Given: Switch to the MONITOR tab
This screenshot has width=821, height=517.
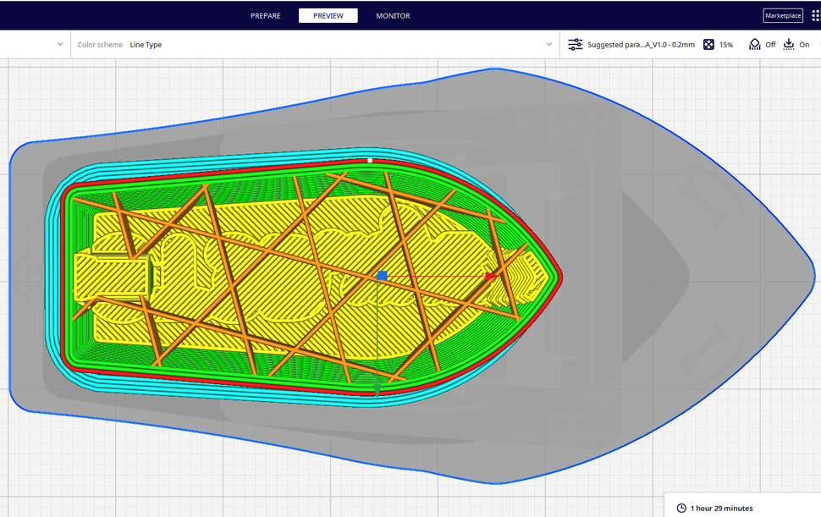Looking at the screenshot, I should (392, 14).
